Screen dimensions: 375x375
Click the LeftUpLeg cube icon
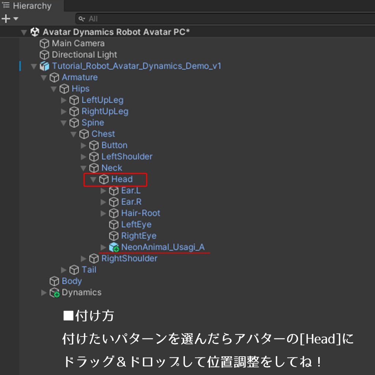coord(74,100)
